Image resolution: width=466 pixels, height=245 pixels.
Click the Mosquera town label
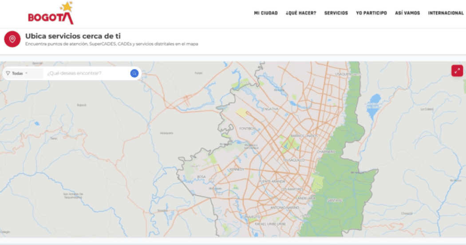pyautogui.click(x=166, y=133)
